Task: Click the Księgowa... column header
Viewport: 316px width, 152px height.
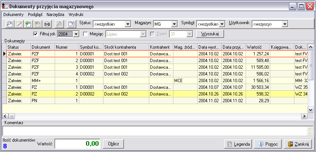Action: (282, 47)
